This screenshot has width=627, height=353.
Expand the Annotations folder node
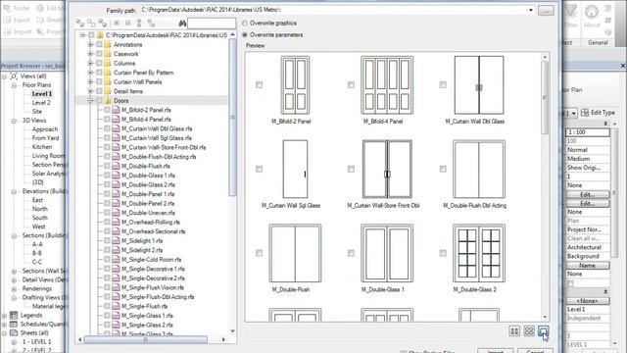pyautogui.click(x=90, y=44)
